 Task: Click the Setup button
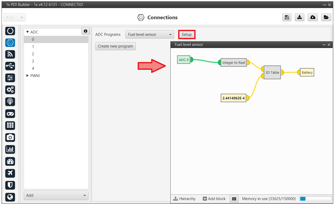tap(186, 35)
